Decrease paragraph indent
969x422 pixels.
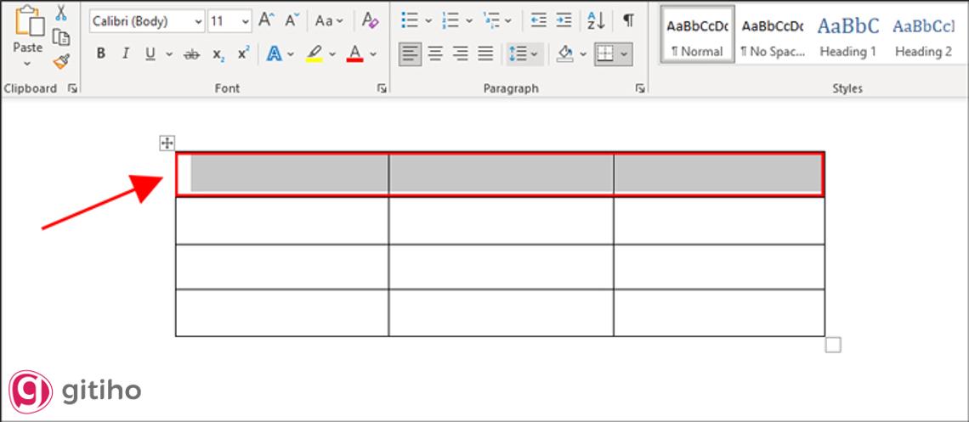pos(539,20)
